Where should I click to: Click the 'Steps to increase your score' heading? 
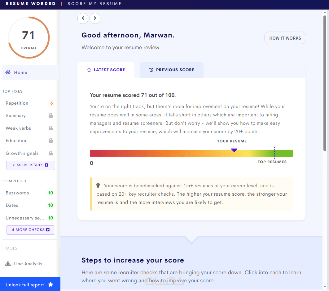133,260
